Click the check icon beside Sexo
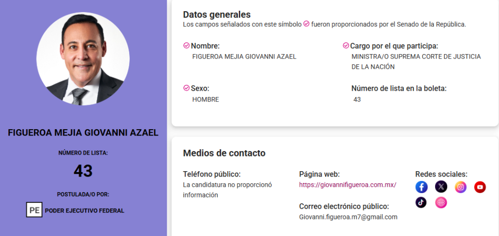499x236 pixels. (187, 88)
